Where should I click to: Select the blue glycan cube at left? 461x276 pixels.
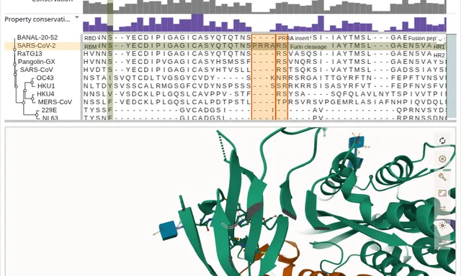169,230
